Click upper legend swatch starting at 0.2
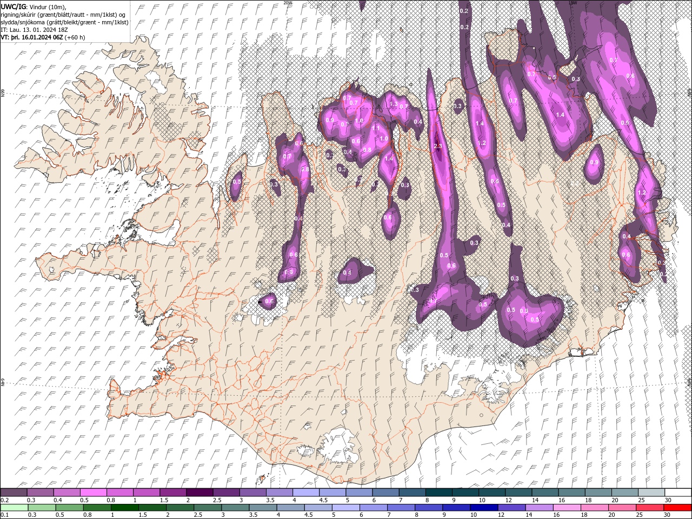 click(x=14, y=493)
